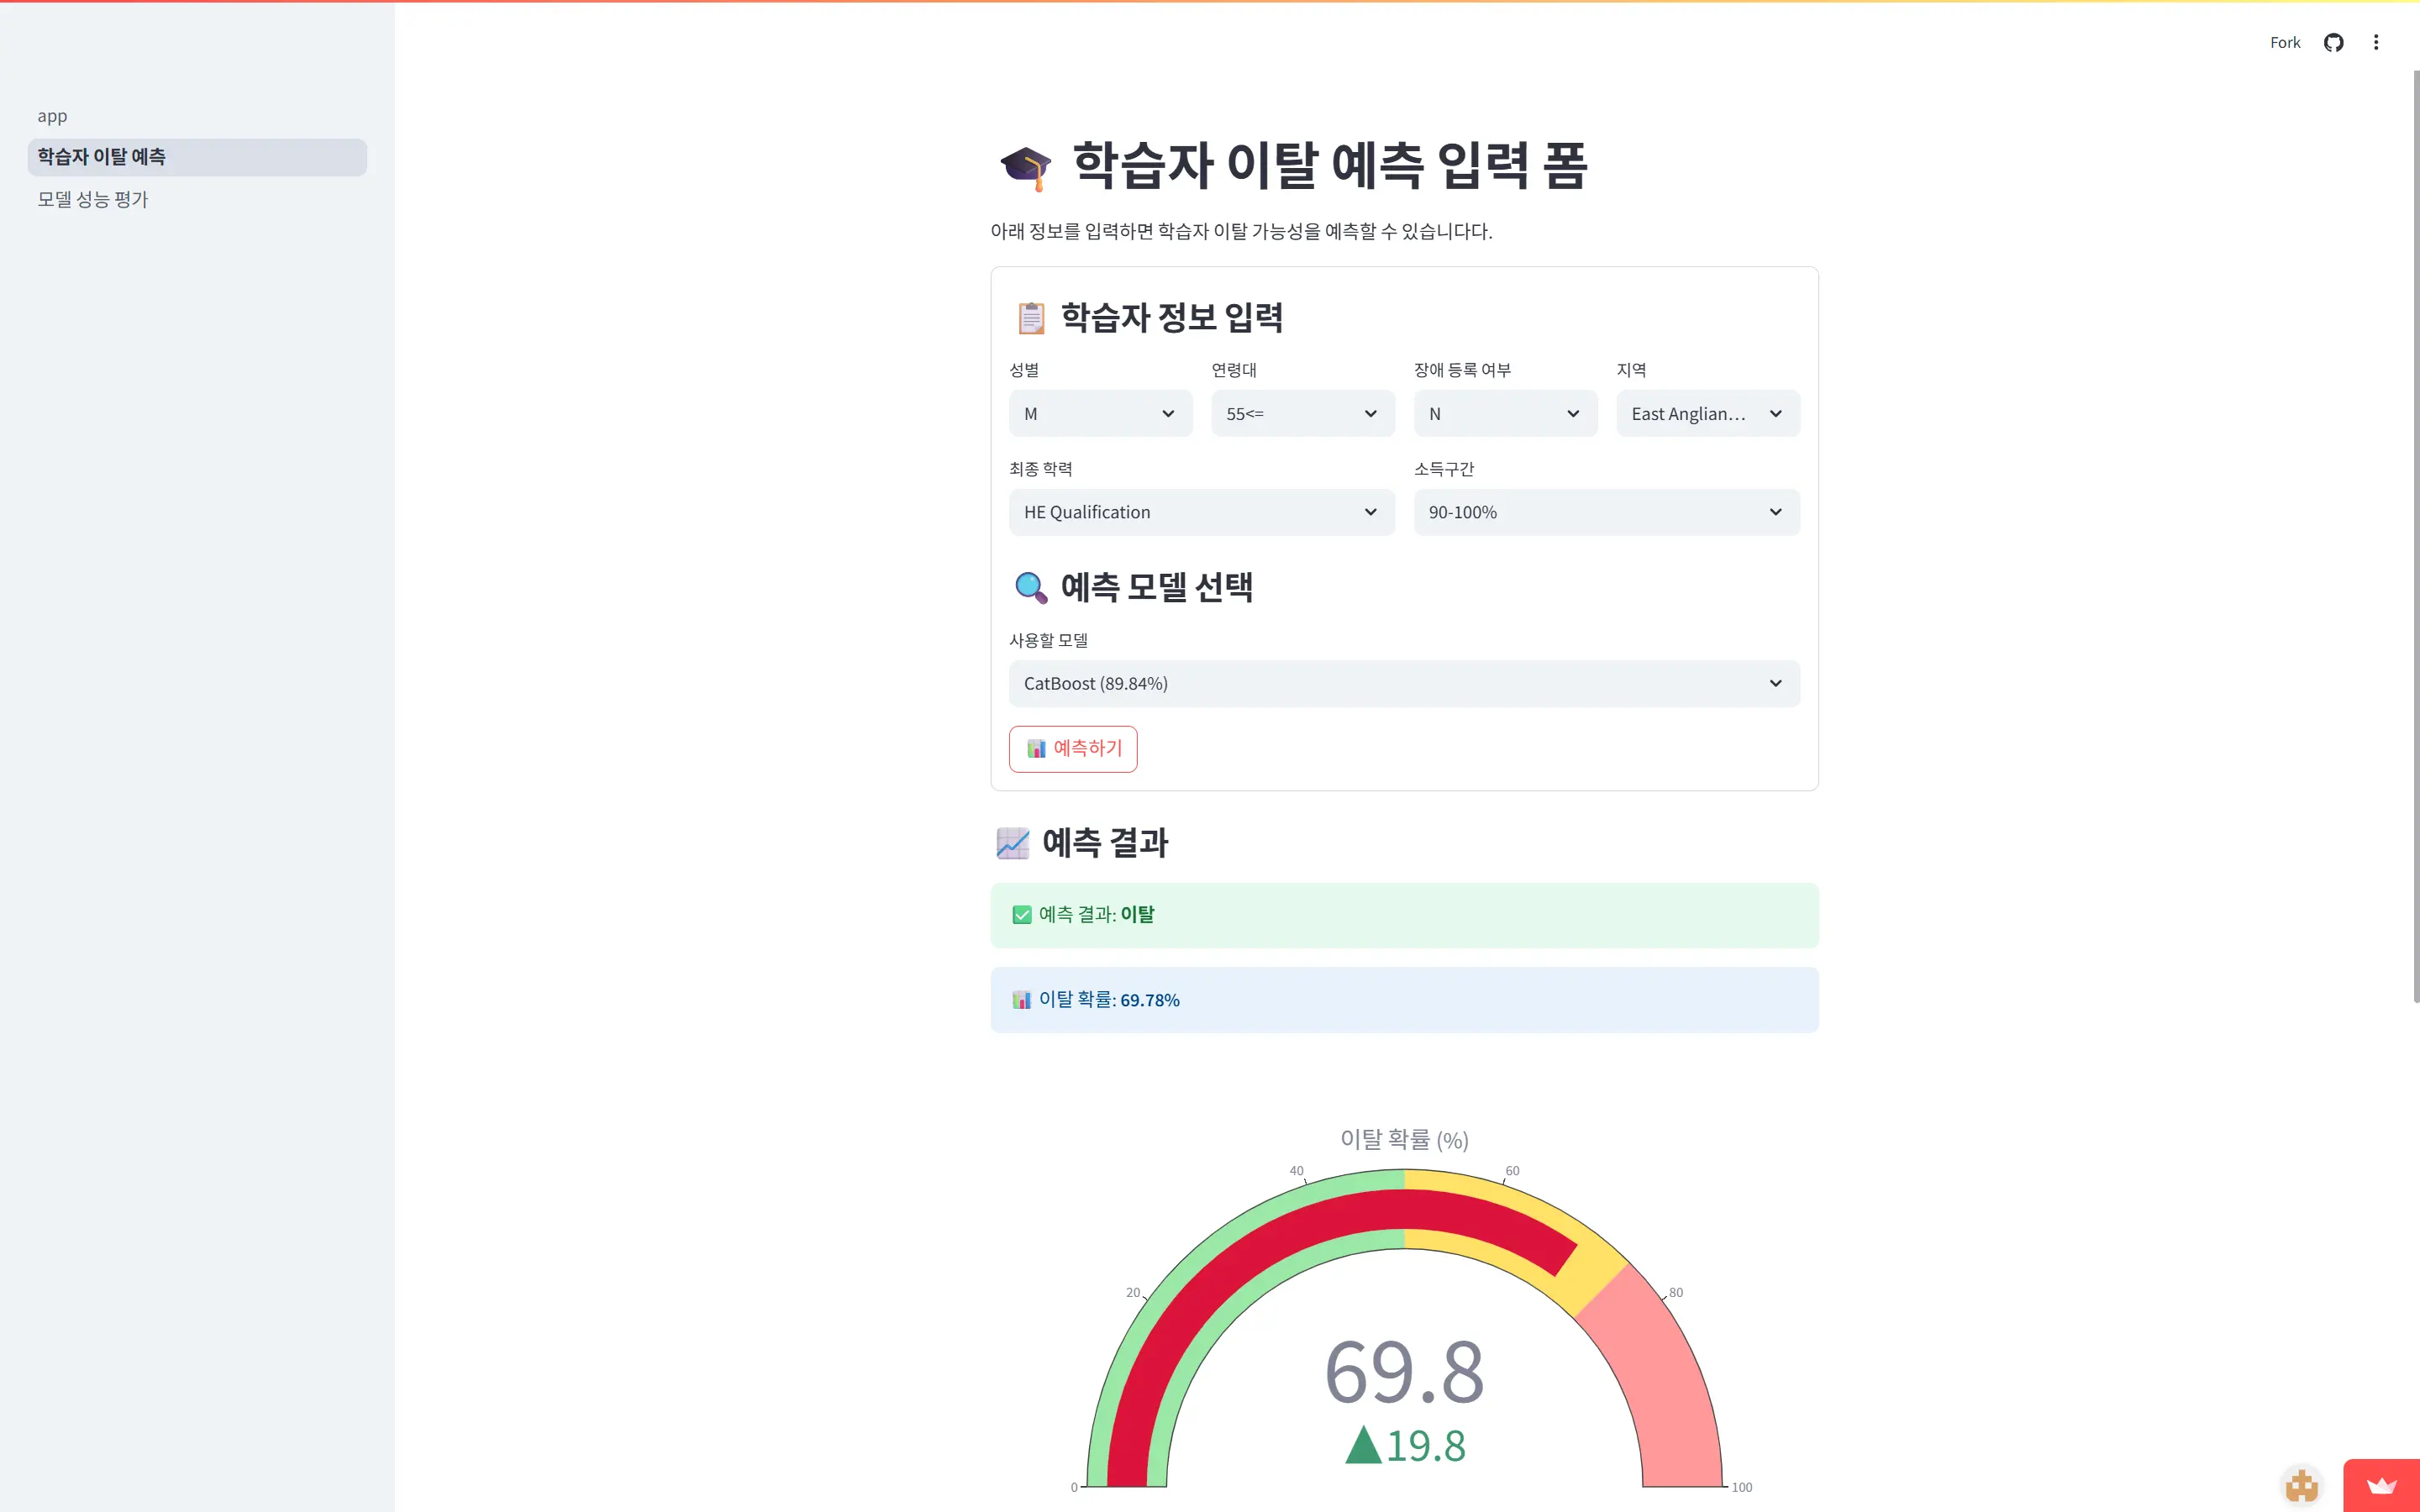Screen dimensions: 2420x1512
Task: Click the creator avatar icon at bottom right
Action: [2301, 1485]
